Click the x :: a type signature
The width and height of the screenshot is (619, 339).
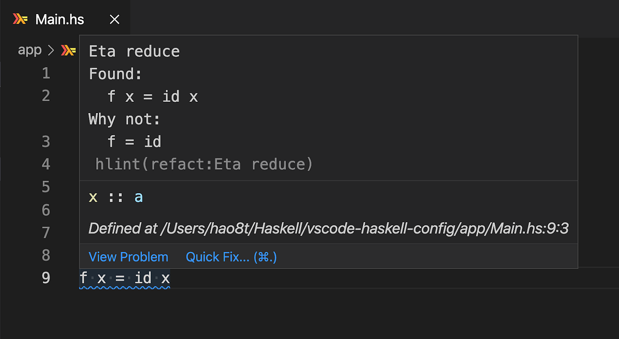(x=116, y=197)
